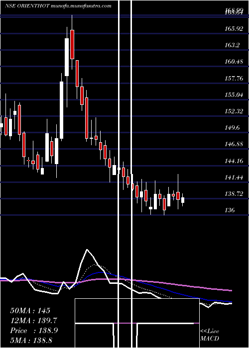Click the 141.44 price axis label
The image size is (249, 348).
pos(234,177)
